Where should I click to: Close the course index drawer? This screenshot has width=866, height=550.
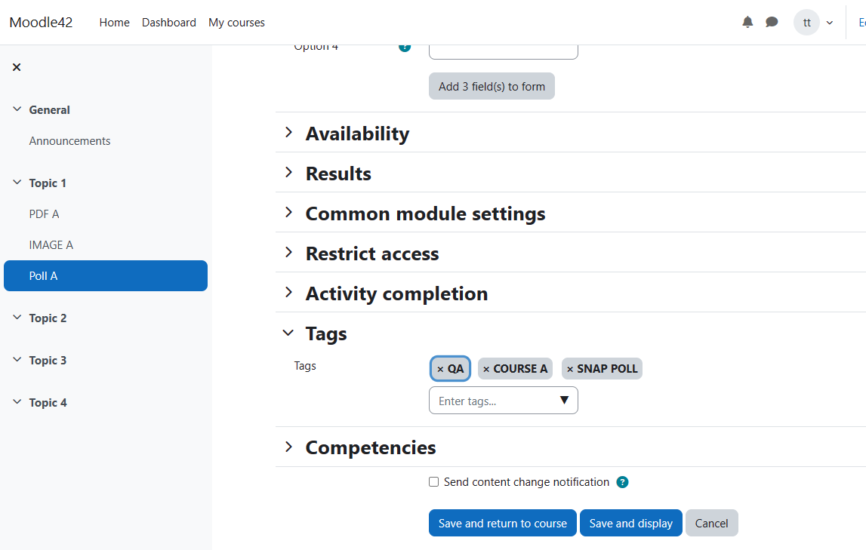(x=17, y=67)
